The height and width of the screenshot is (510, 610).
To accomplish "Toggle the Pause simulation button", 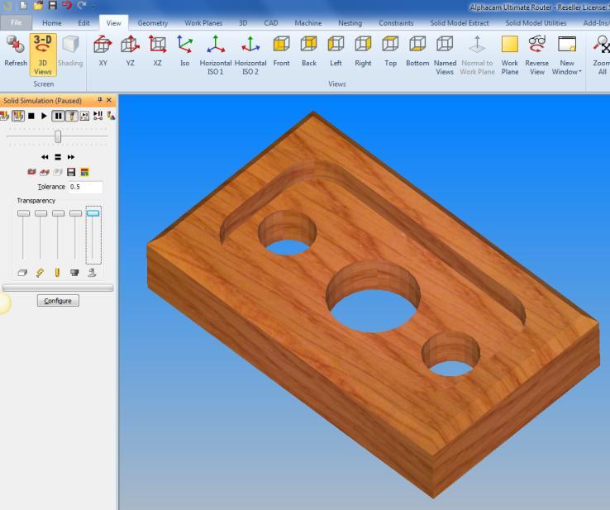I will tap(58, 116).
